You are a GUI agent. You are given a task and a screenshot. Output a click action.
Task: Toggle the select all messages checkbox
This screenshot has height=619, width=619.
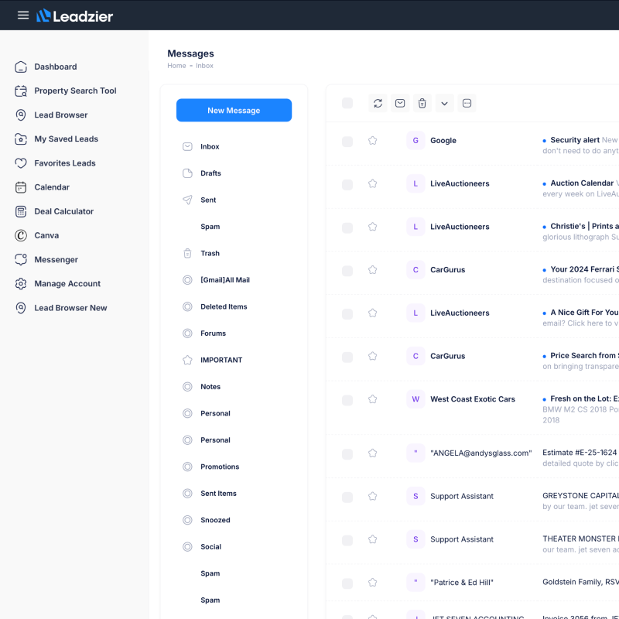click(x=347, y=103)
